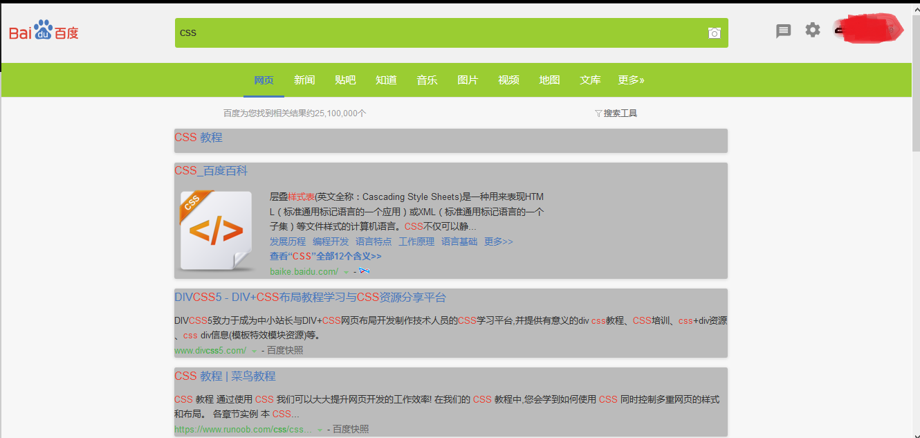This screenshot has width=920, height=438.
Task: Open the 工作原理 sublink
Action: tap(416, 241)
